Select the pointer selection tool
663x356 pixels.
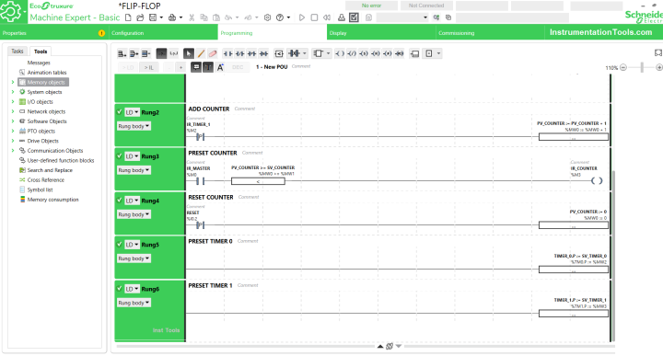click(189, 53)
